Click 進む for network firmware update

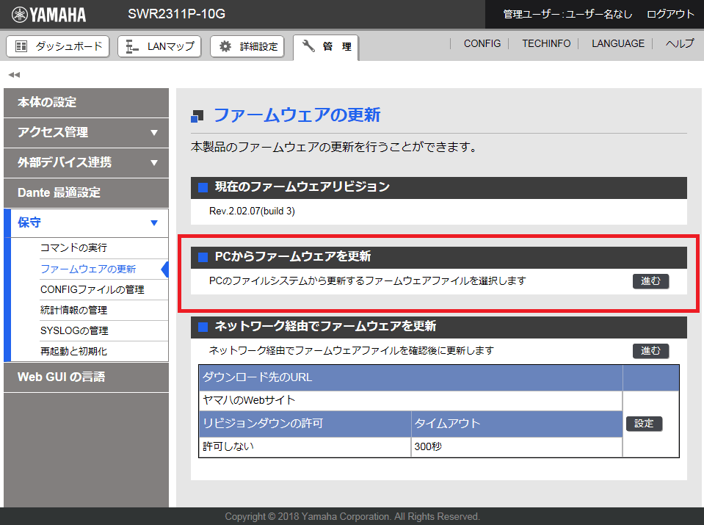[650, 350]
